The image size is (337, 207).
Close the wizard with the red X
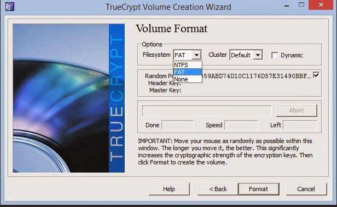(321, 5)
